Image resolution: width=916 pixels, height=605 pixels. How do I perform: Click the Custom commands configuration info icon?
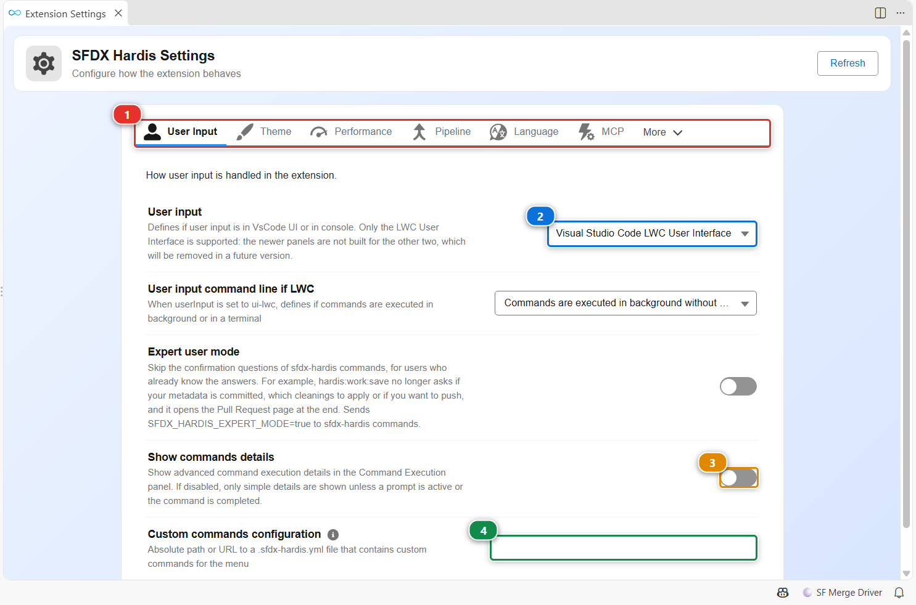point(333,535)
